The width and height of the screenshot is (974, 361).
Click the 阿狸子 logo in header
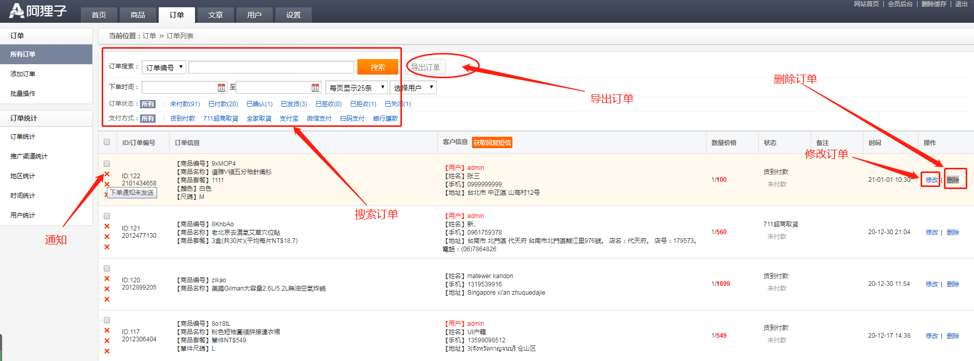click(38, 11)
